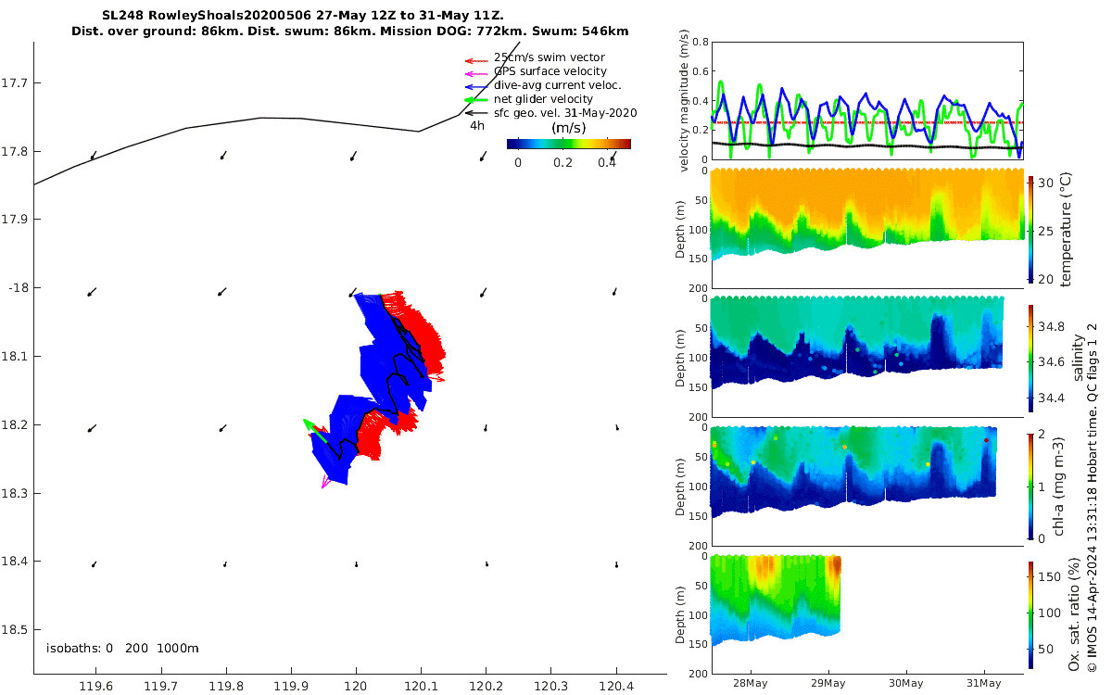Click the temperature depth section plot
The width and height of the screenshot is (1112, 695).
tap(866, 229)
